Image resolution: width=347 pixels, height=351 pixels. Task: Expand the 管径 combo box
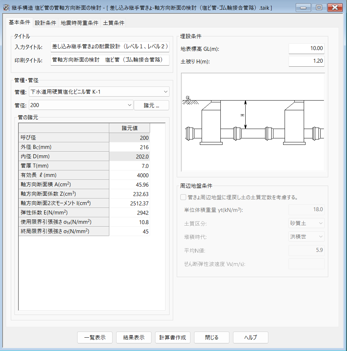[x=130, y=105]
